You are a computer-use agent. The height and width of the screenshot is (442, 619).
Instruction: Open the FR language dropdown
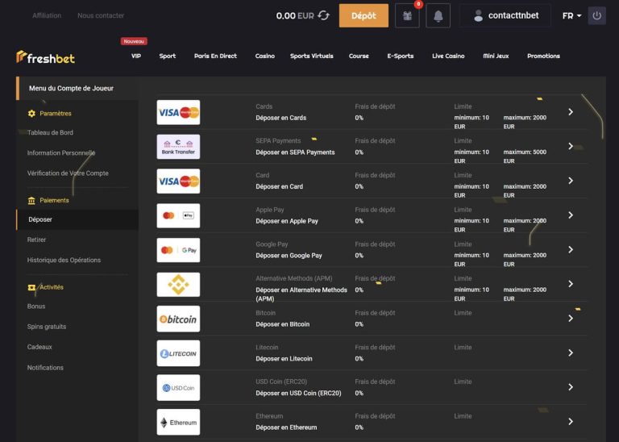pos(571,16)
